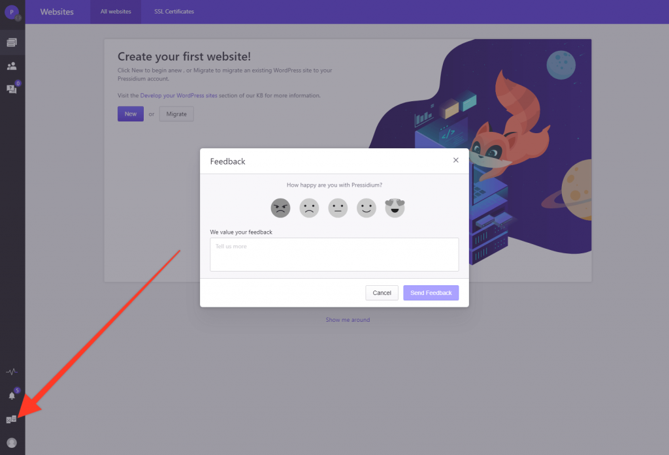Switch to the SSL Certificates tab

(174, 12)
